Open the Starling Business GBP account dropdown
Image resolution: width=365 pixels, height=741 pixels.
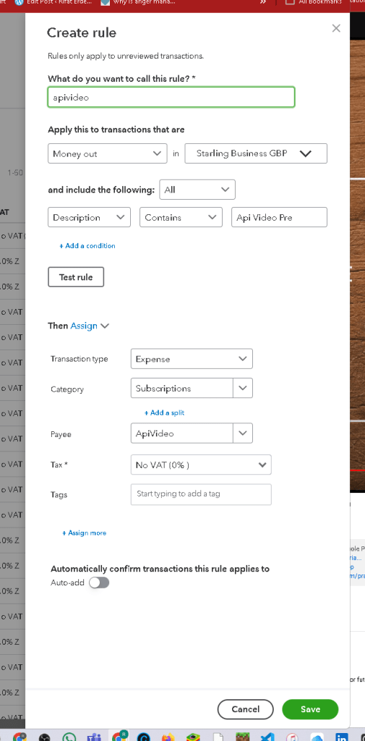pyautogui.click(x=256, y=153)
